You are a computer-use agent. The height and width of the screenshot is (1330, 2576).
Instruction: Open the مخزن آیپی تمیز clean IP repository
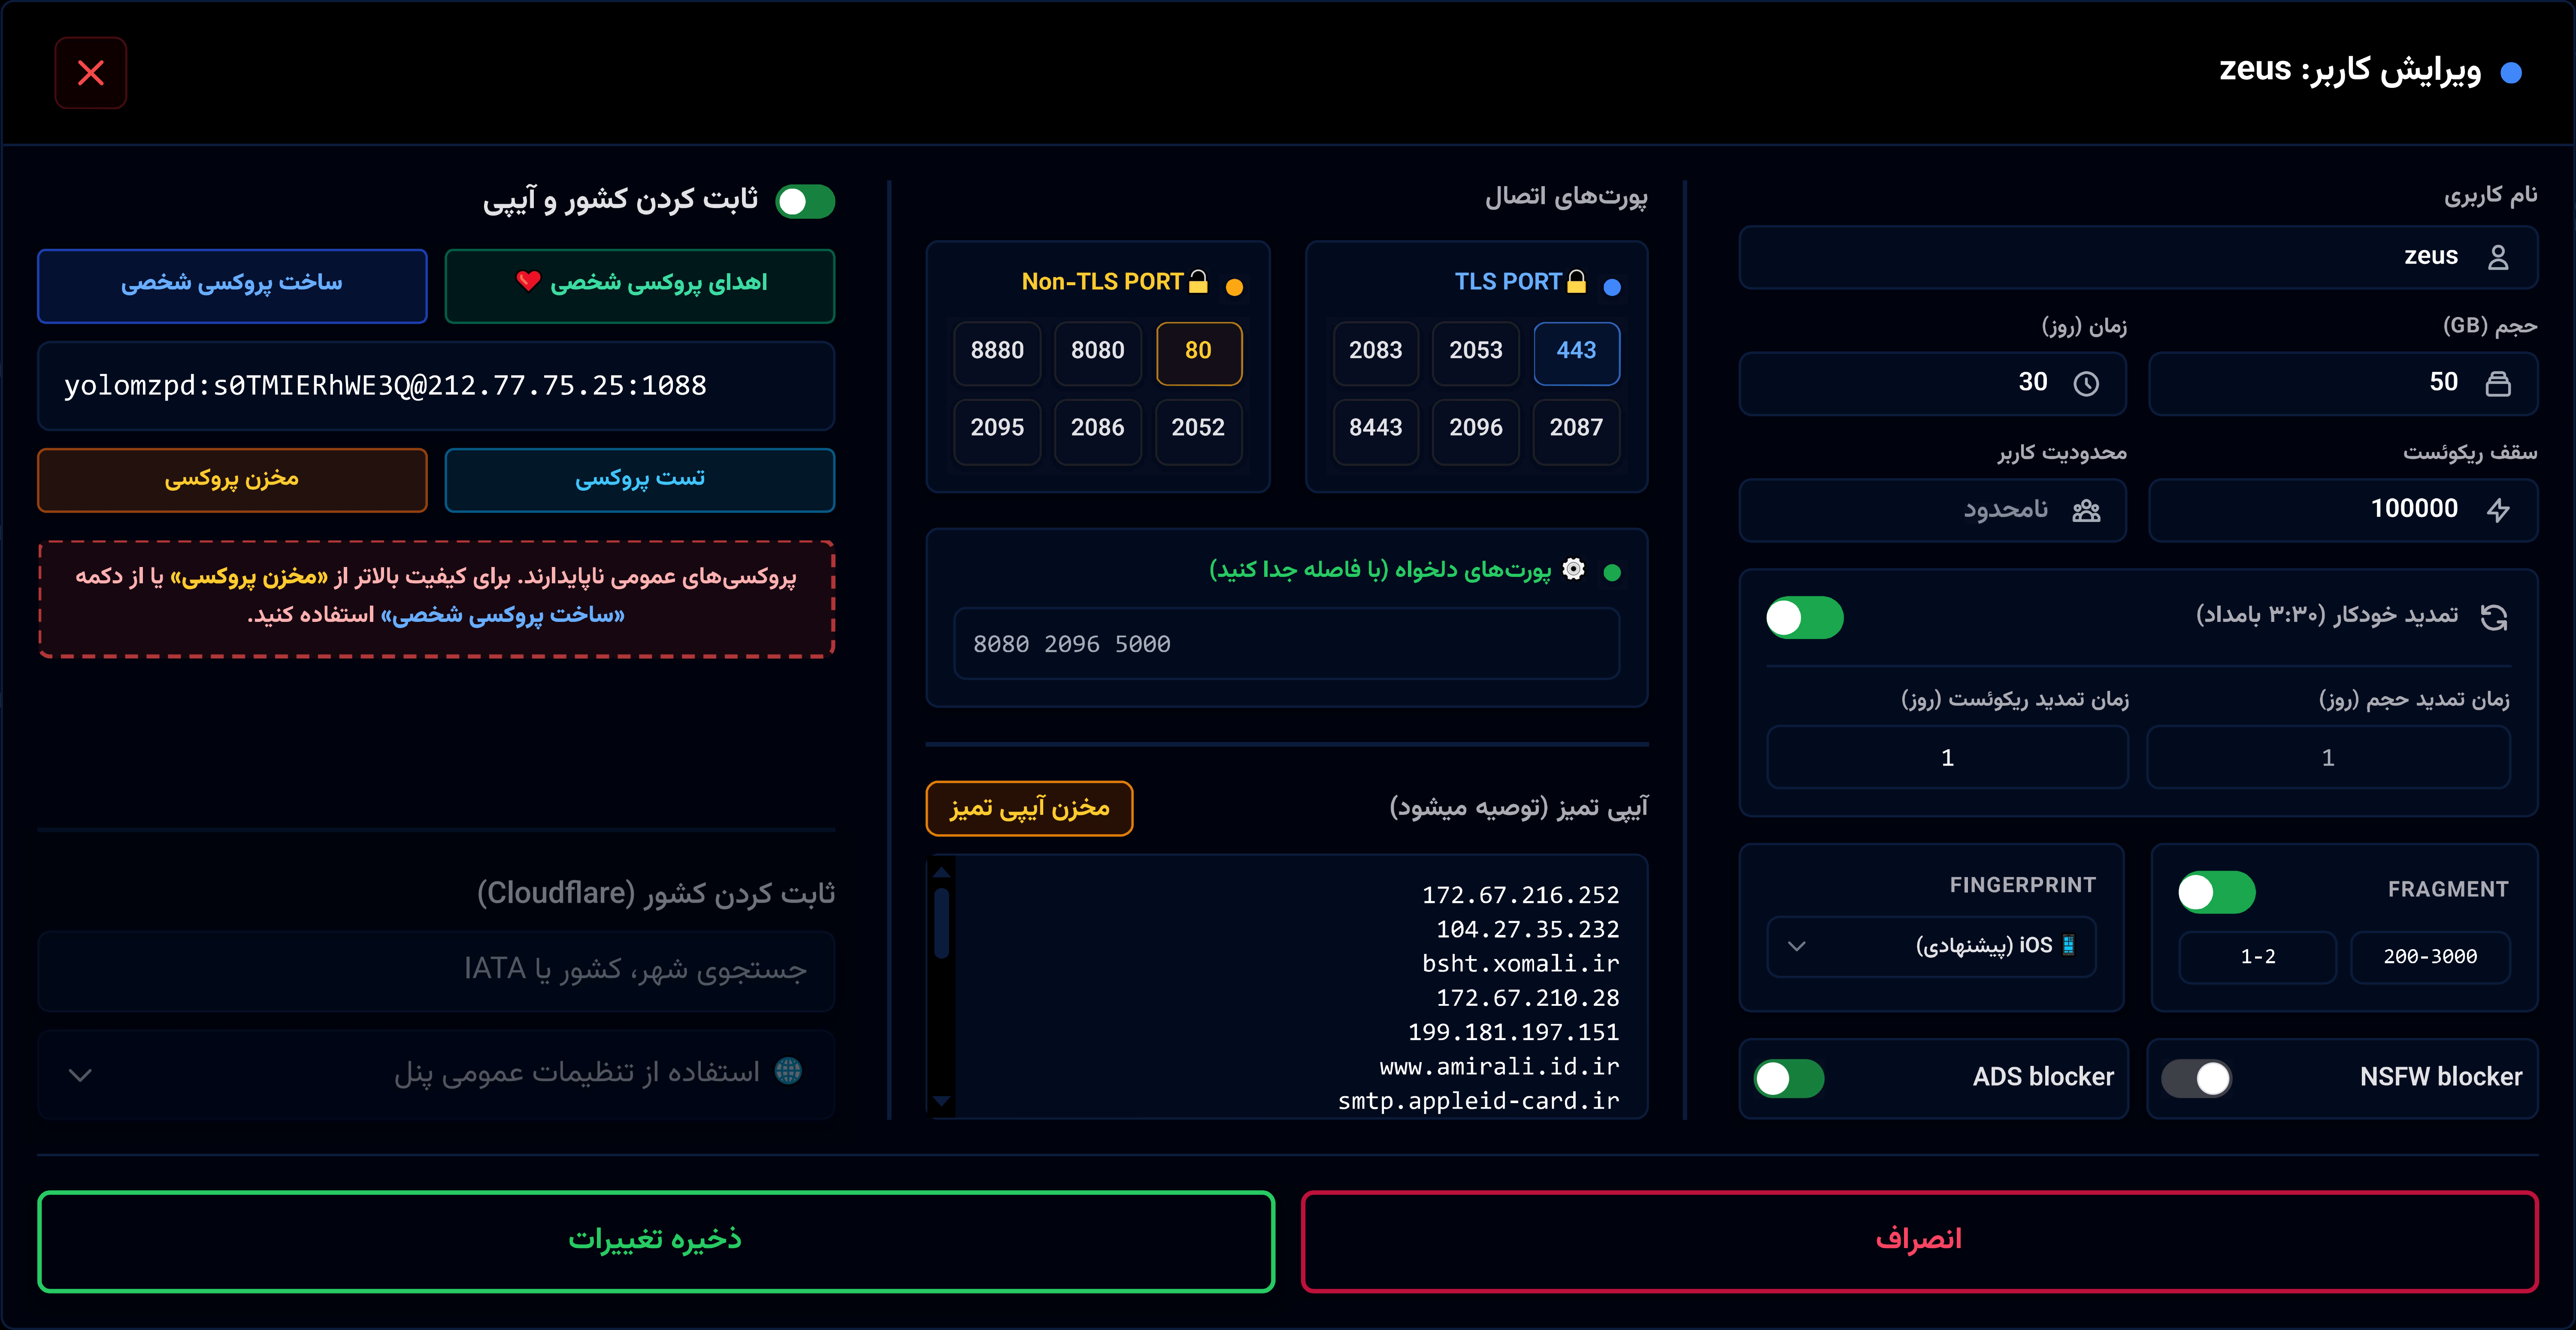tap(1029, 808)
